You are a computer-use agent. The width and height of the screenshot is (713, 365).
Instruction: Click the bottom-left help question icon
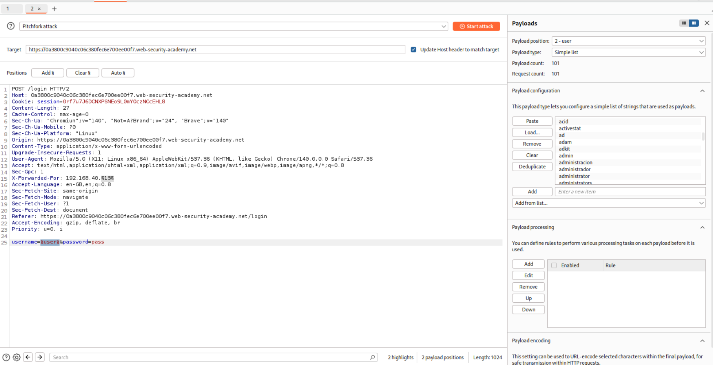[x=6, y=357]
